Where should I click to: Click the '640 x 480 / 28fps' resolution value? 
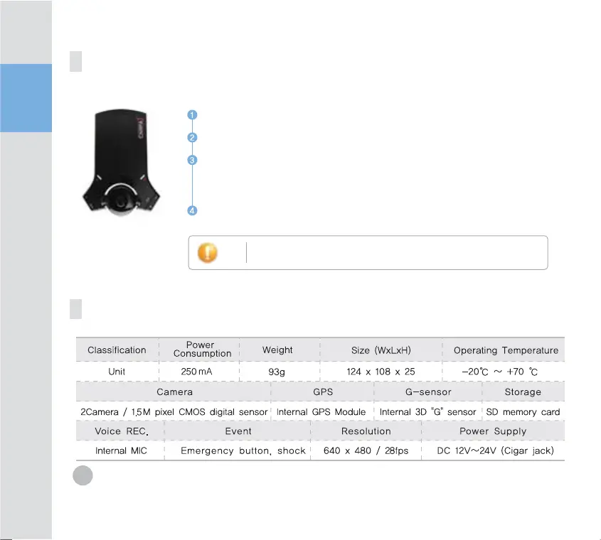(366, 450)
